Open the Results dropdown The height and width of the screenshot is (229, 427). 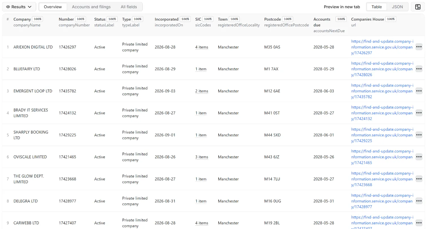[19, 7]
